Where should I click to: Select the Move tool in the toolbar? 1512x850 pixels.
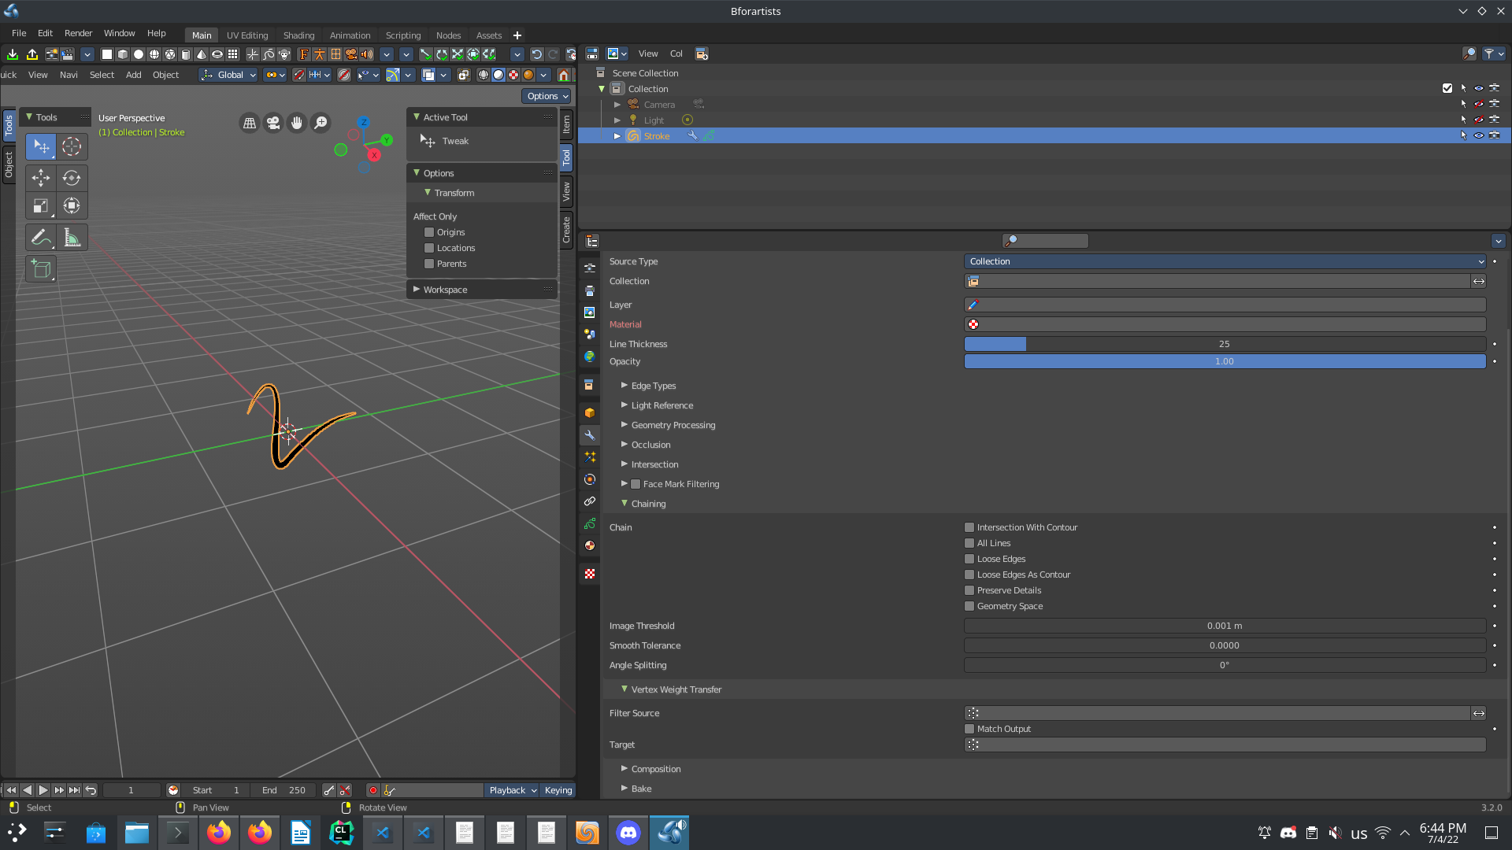(x=41, y=178)
